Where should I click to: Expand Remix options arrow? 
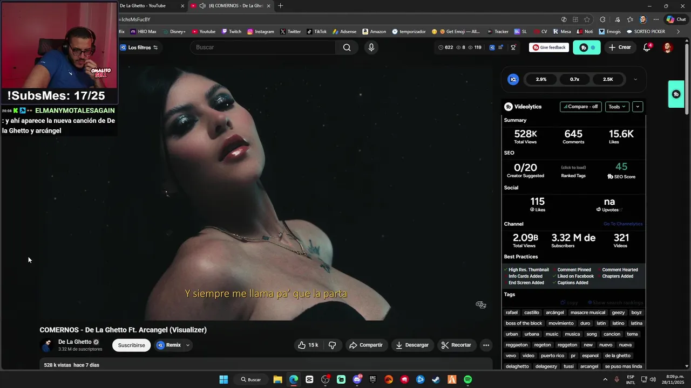(x=188, y=345)
